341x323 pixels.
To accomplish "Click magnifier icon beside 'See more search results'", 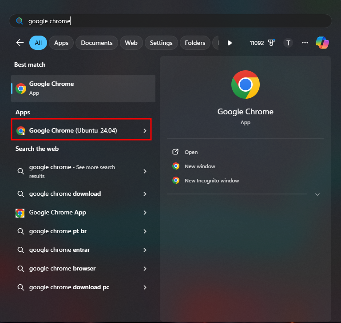I will [21, 171].
